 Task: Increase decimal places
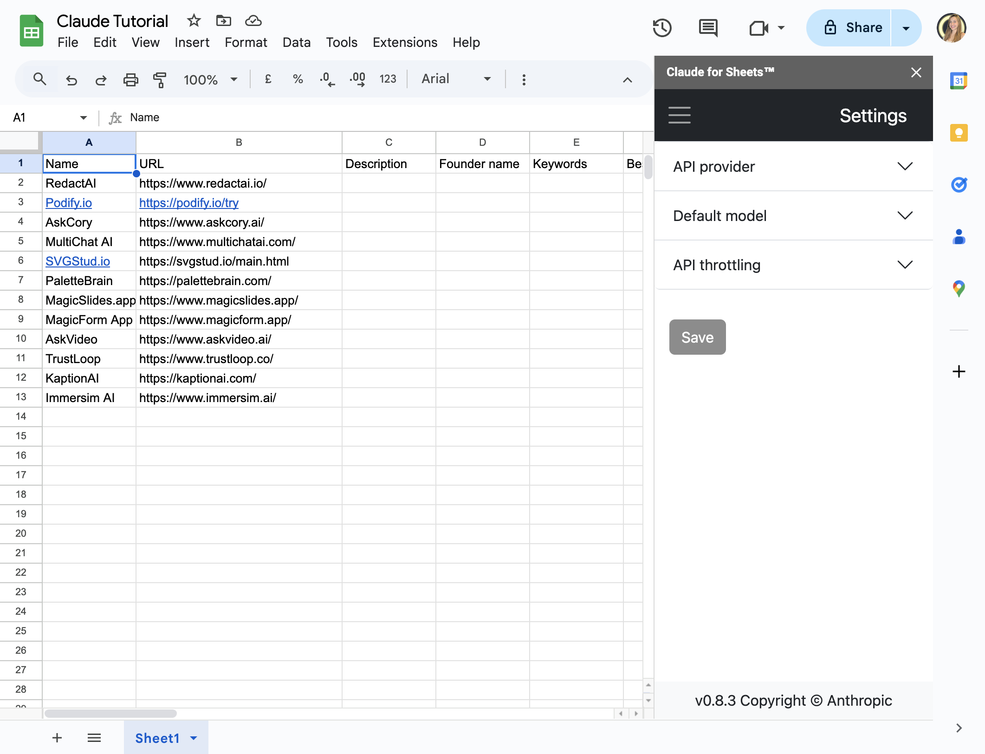tap(357, 79)
